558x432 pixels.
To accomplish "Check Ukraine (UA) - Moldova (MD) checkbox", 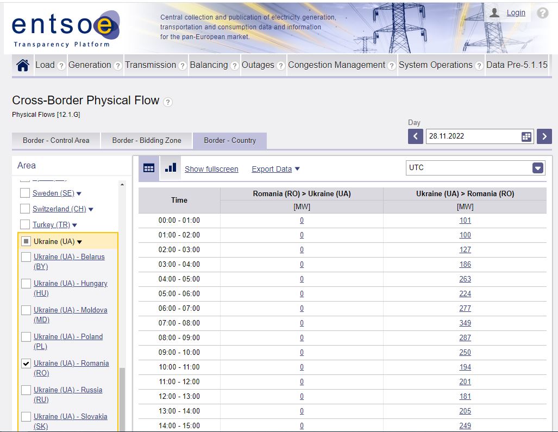I will click(26, 310).
